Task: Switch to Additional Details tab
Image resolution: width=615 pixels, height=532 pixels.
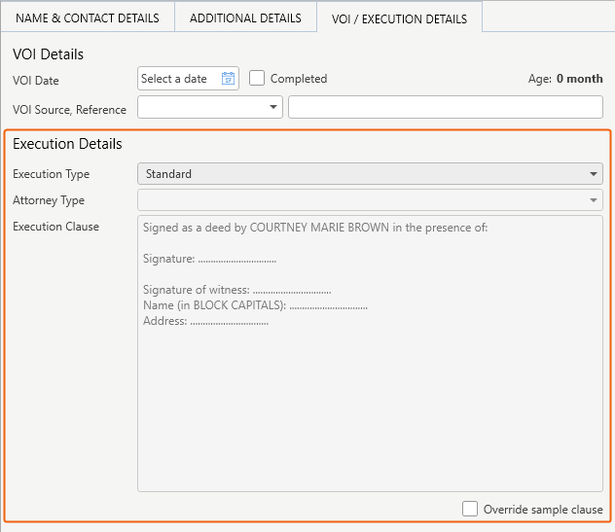Action: pos(245,18)
